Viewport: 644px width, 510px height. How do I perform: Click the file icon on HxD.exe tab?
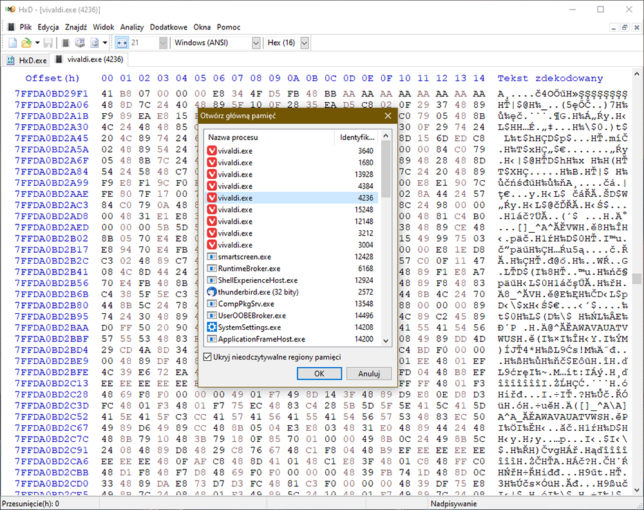(11, 60)
